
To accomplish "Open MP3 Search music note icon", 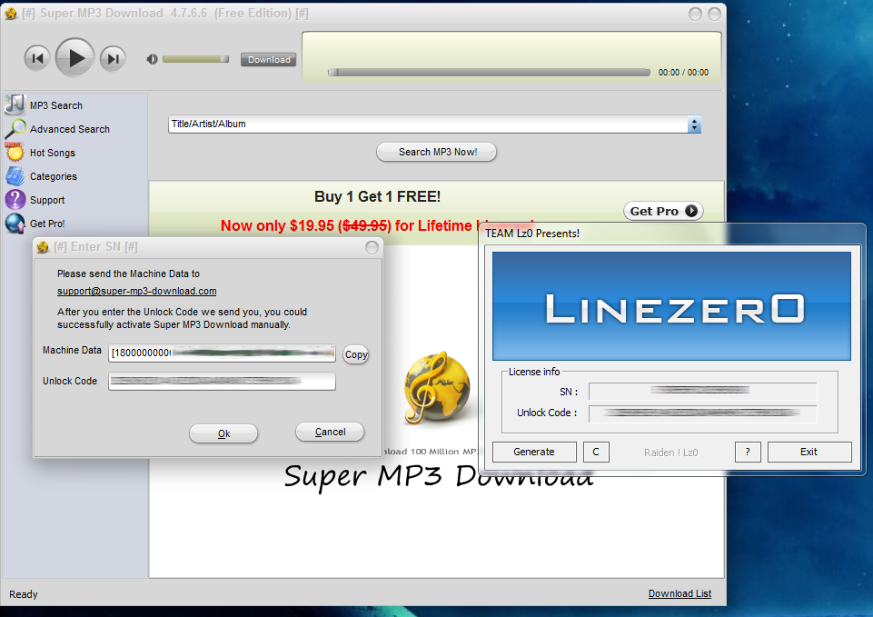I will pos(15,104).
